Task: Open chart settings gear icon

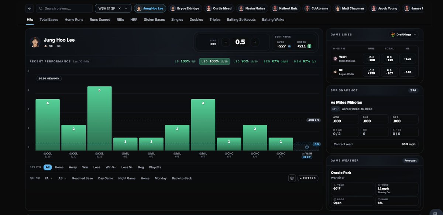Action: pyautogui.click(x=292, y=178)
